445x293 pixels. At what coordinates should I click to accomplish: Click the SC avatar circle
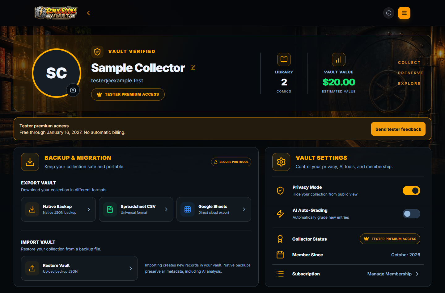pyautogui.click(x=57, y=73)
